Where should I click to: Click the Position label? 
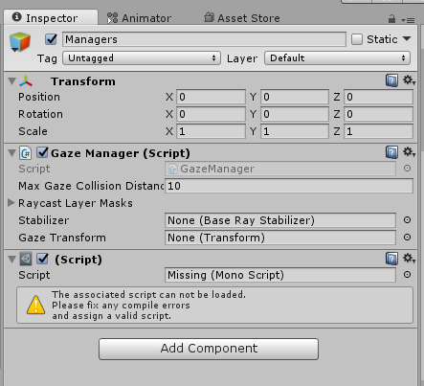pyautogui.click(x=39, y=97)
